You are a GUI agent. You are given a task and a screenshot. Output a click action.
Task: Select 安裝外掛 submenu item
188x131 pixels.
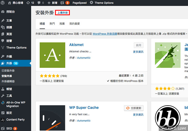[7, 76]
